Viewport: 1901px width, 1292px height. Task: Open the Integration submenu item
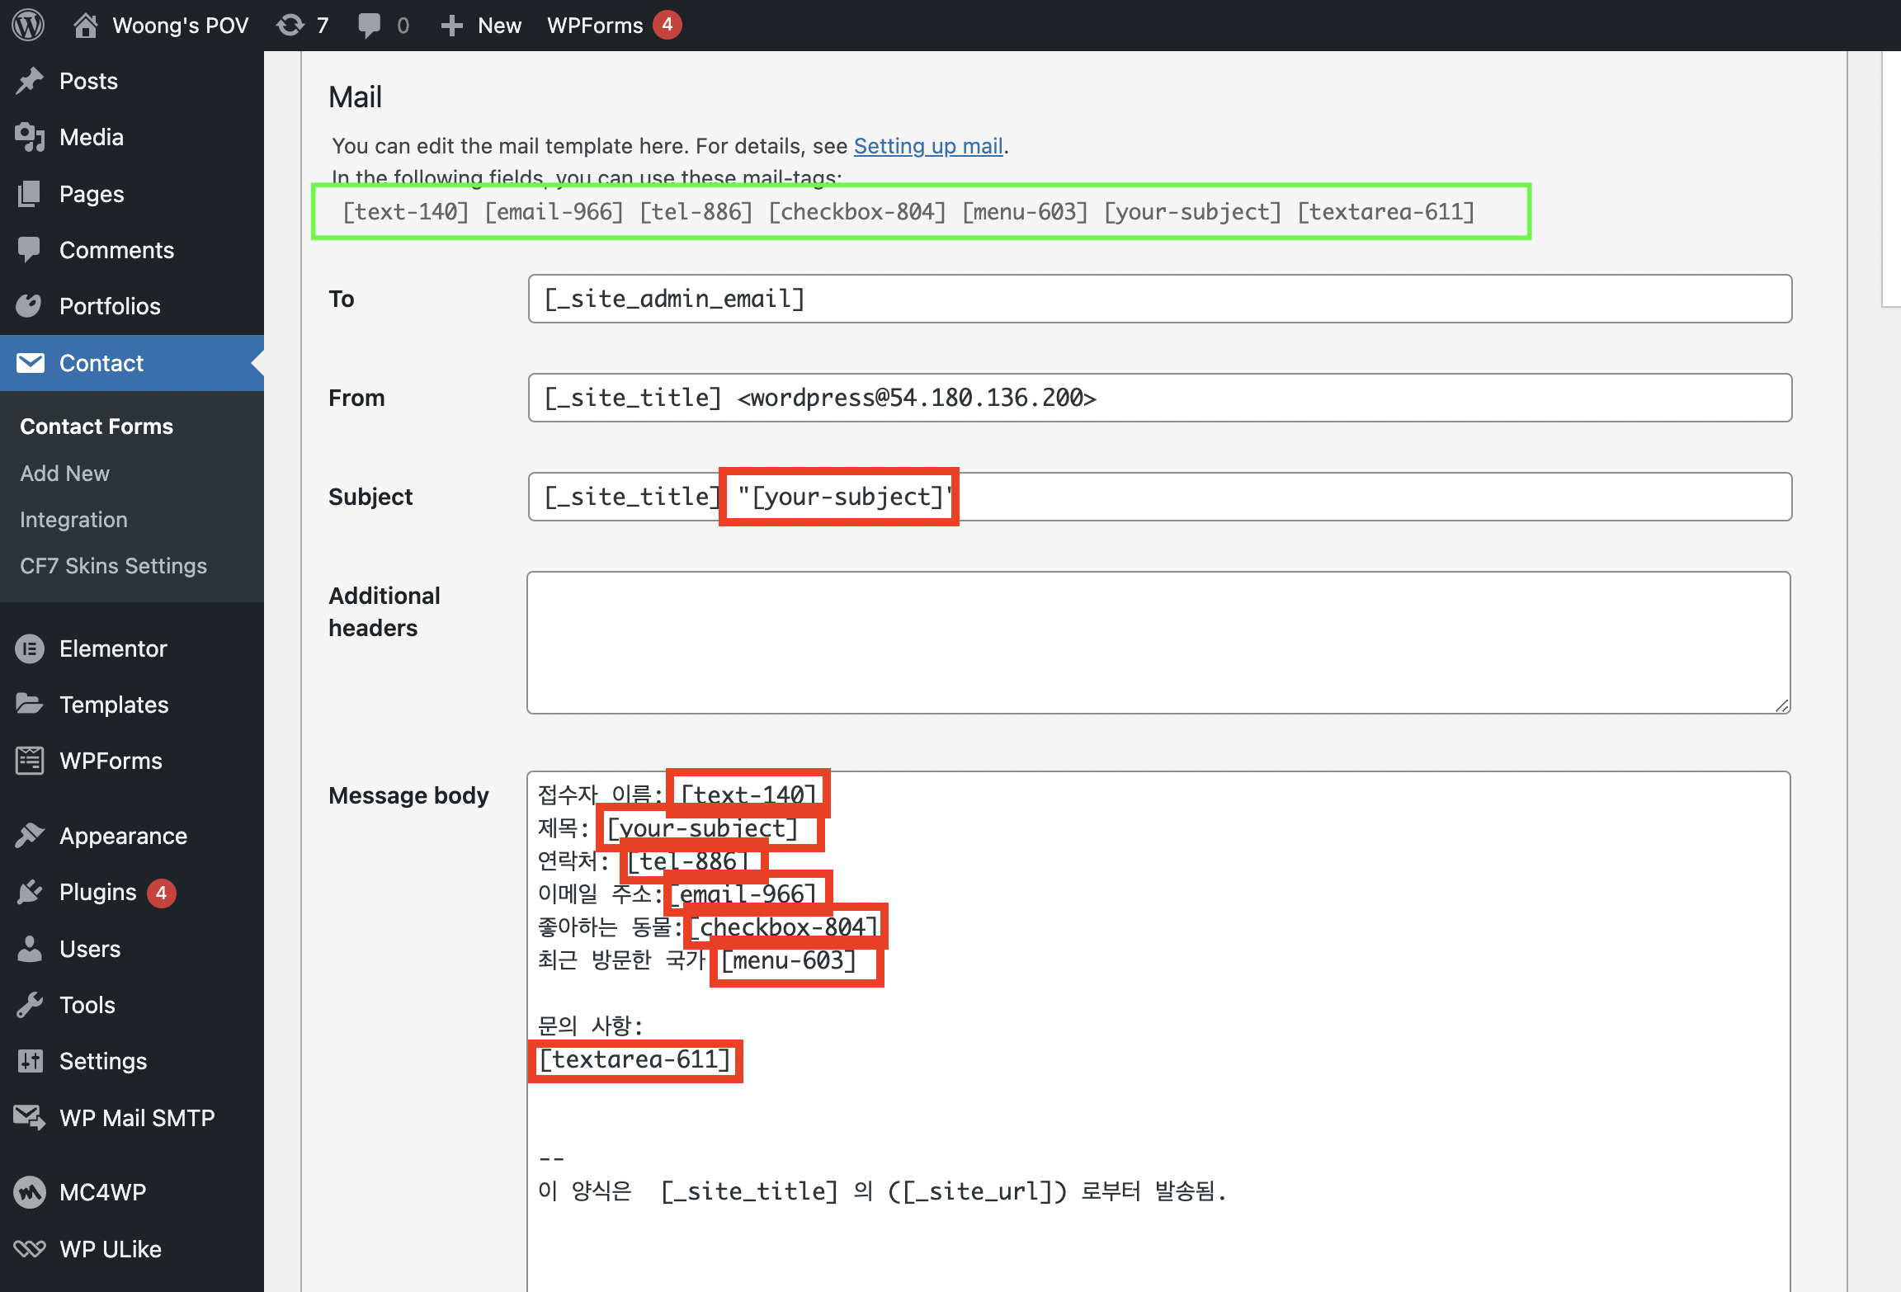point(73,519)
